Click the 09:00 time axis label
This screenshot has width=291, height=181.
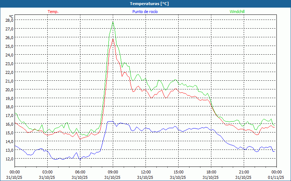(x=113, y=172)
